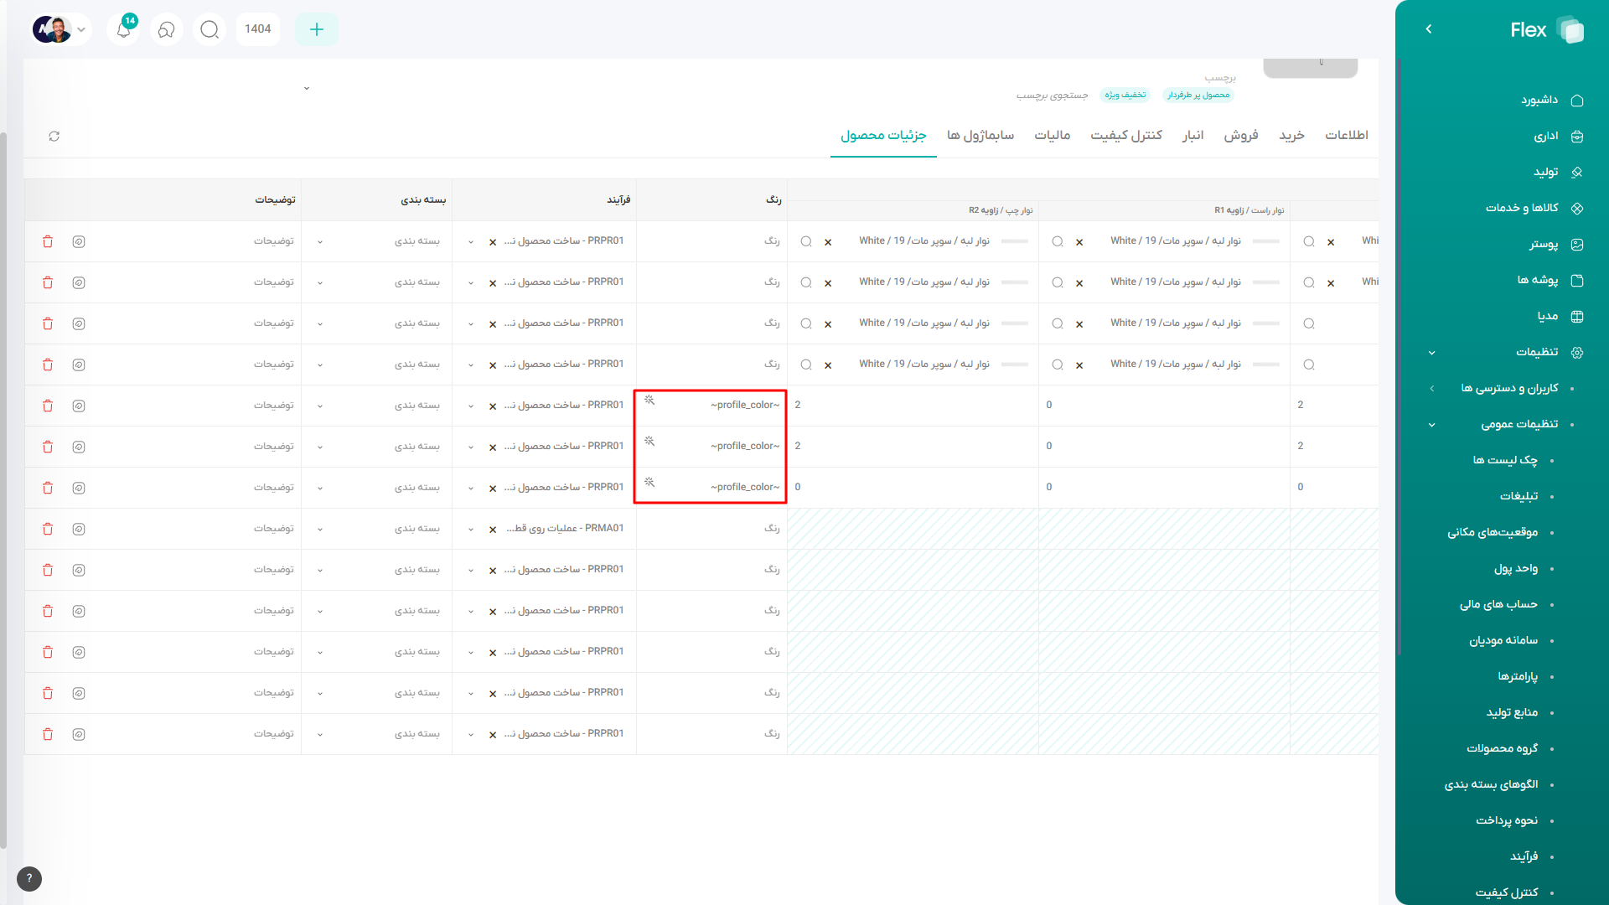1609x905 pixels.
Task: Click the green plus add button
Action: click(316, 30)
